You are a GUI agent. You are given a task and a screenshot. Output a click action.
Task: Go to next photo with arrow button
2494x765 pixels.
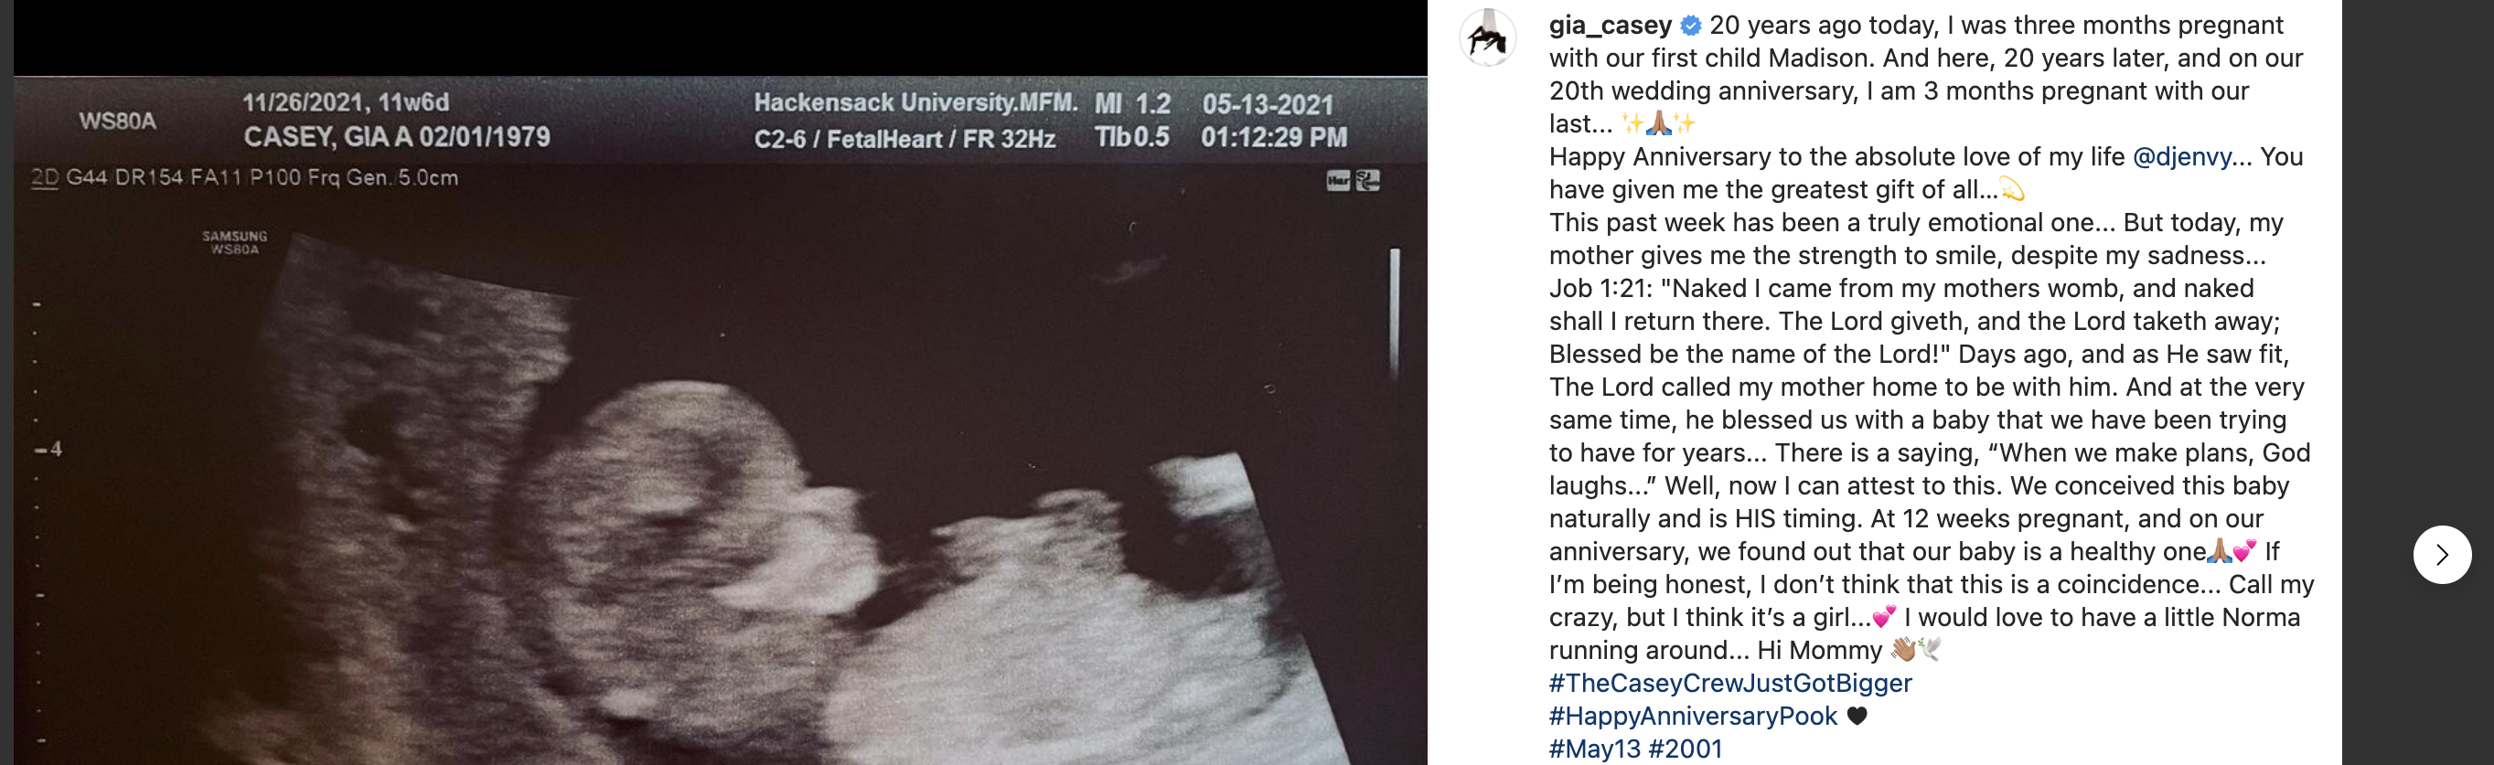[2441, 554]
